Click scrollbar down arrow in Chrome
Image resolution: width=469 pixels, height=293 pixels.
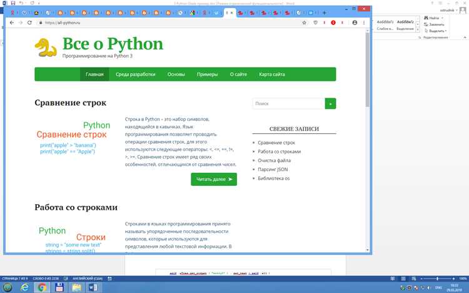(367, 250)
